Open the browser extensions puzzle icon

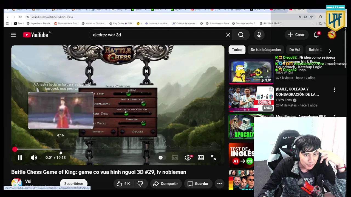click(x=320, y=17)
